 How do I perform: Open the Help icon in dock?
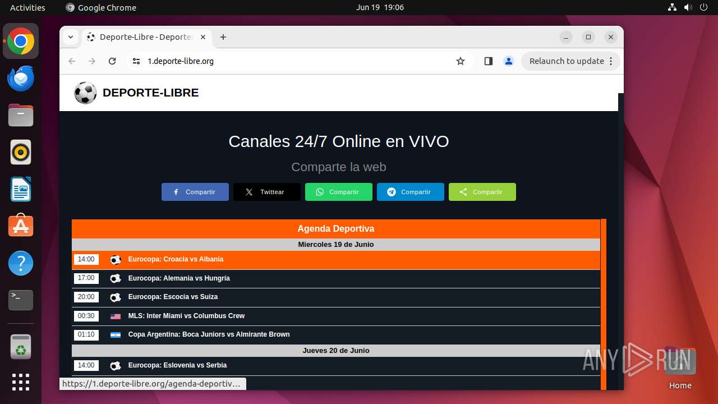[21, 263]
